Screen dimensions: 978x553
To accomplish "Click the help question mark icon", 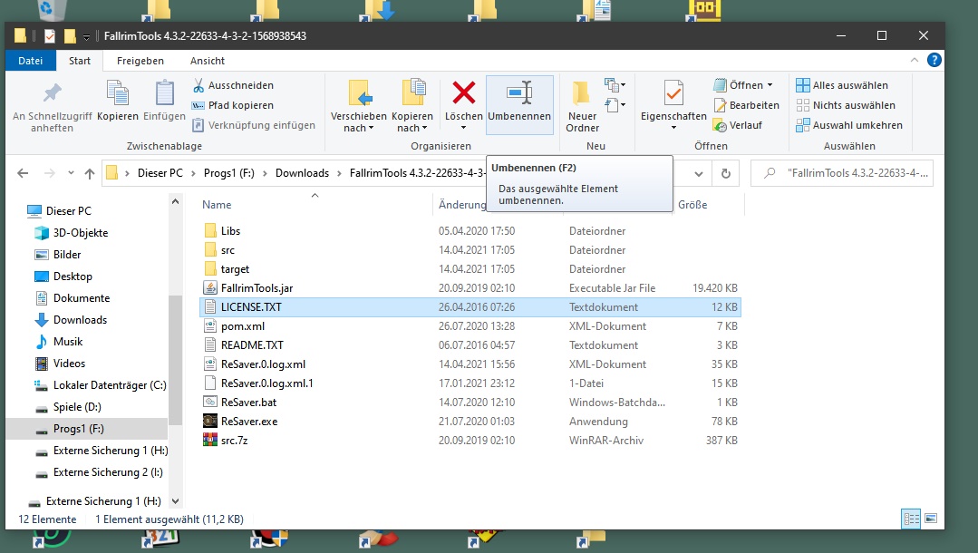I will click(x=934, y=61).
